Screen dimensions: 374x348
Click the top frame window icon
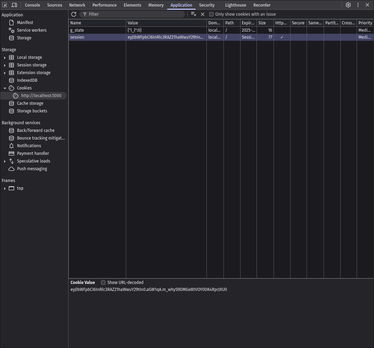[11, 188]
